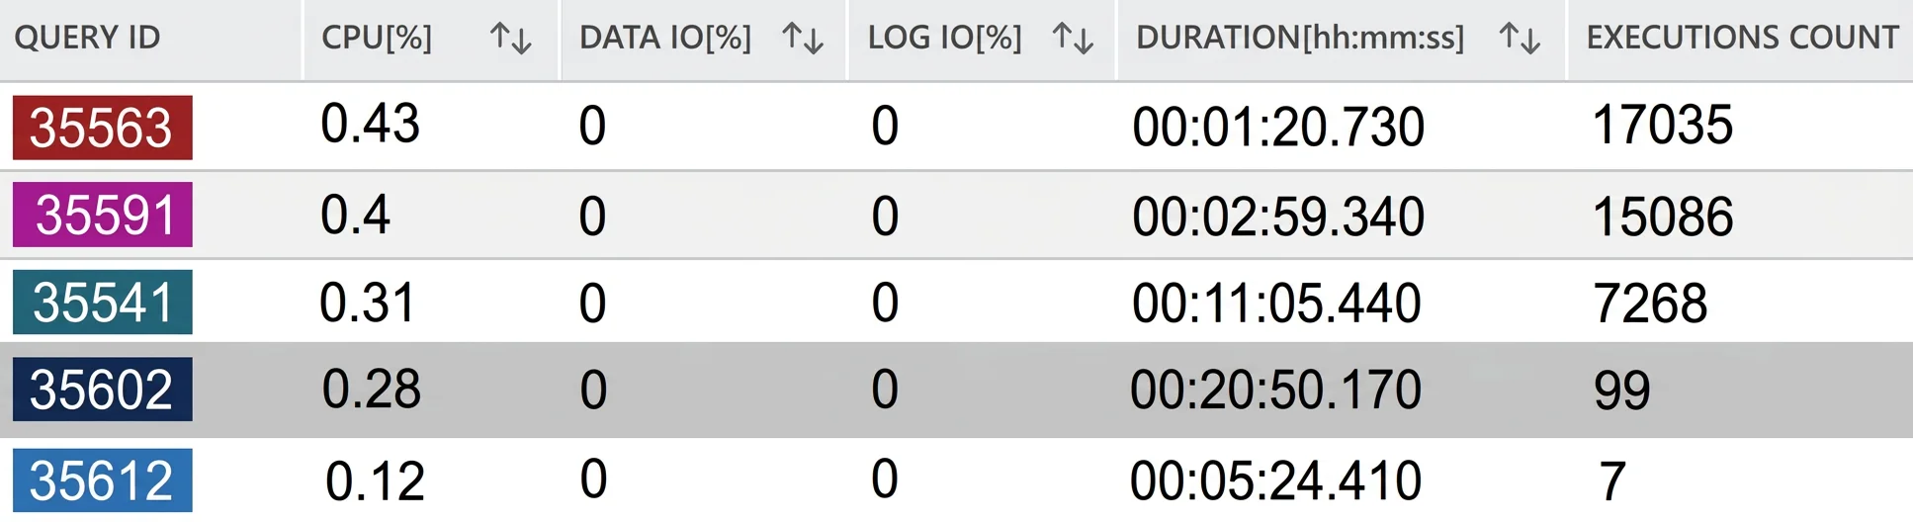Click the CPU[%] header label
The image size is (1913, 522).
377,38
